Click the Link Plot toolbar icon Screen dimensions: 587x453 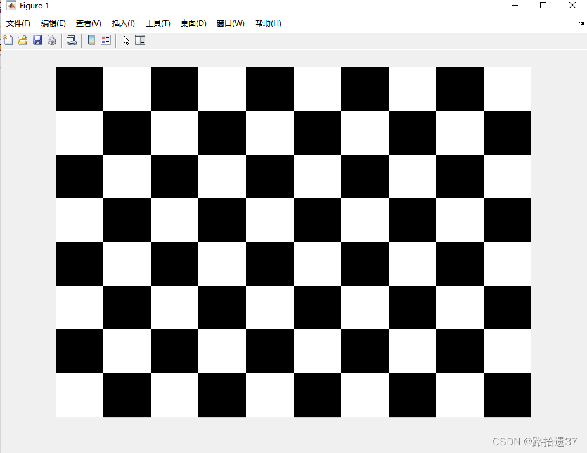[x=71, y=40]
